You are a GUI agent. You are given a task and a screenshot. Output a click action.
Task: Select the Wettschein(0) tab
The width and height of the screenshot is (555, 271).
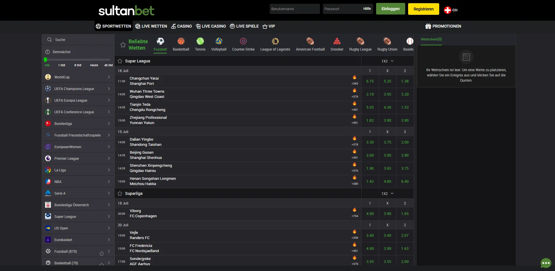coord(431,39)
